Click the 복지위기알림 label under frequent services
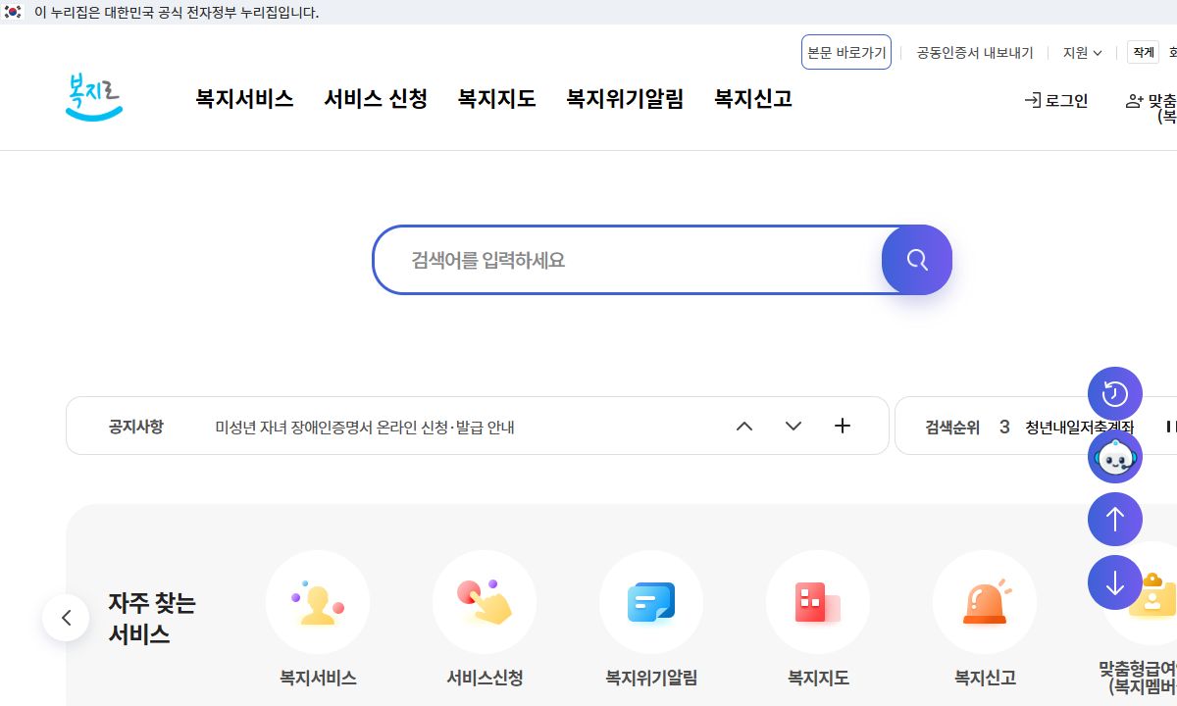Viewport: 1177px width, 706px height. (651, 678)
